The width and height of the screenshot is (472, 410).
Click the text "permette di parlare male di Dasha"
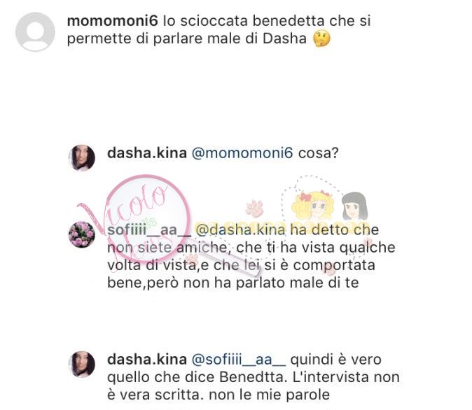point(187,38)
